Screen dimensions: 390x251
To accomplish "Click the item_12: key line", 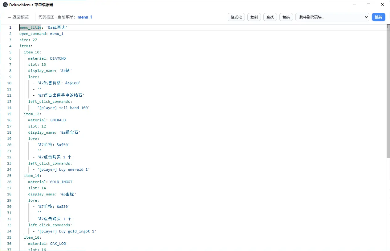I will tap(33, 114).
